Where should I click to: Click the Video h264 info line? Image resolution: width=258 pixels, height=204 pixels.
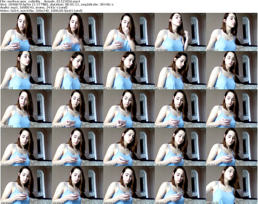41,11
